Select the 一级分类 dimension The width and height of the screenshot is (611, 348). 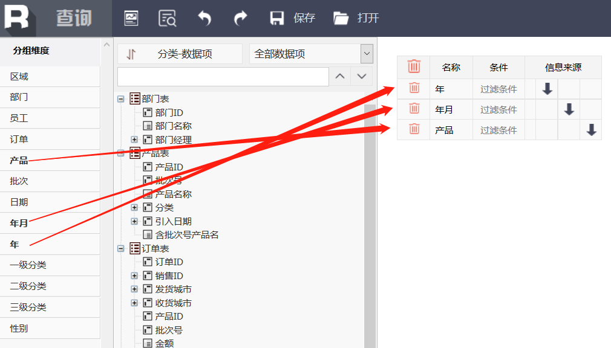pyautogui.click(x=50, y=265)
